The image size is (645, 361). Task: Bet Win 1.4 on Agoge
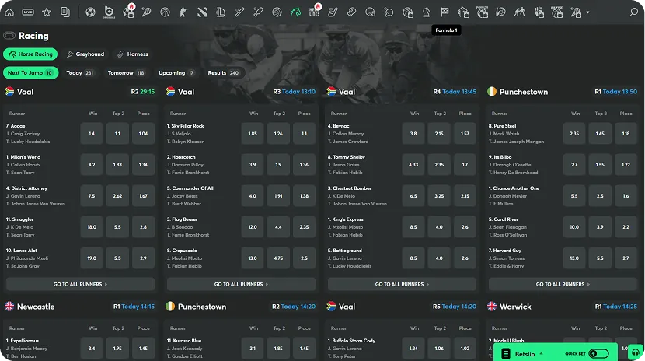pos(92,133)
